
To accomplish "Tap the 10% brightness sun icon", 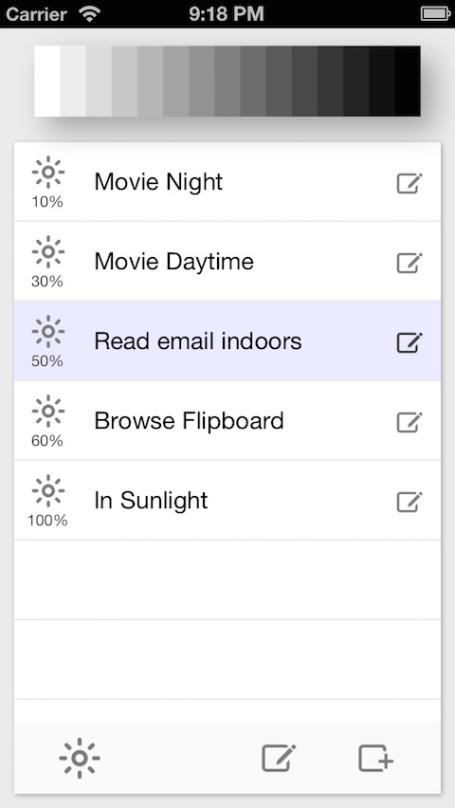I will pyautogui.click(x=48, y=172).
